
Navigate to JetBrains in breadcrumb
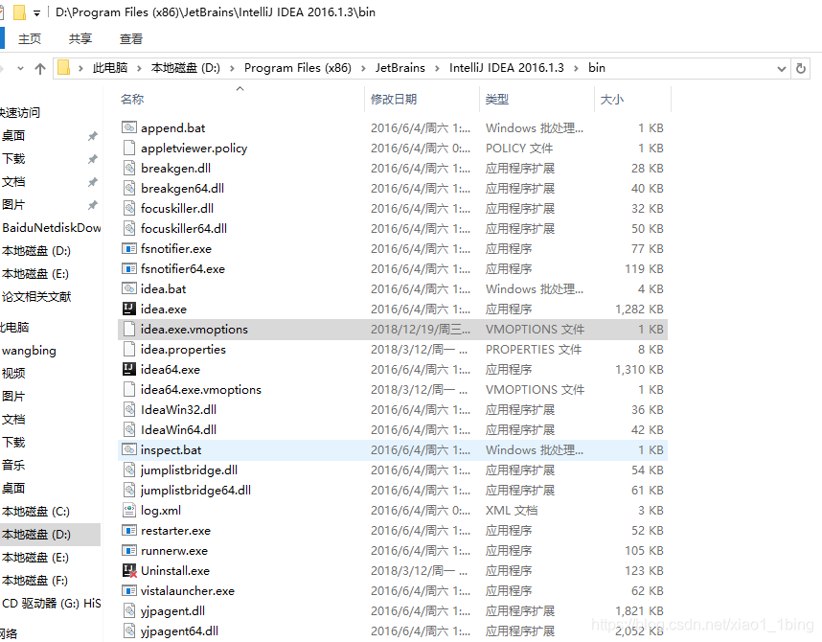pyautogui.click(x=400, y=68)
